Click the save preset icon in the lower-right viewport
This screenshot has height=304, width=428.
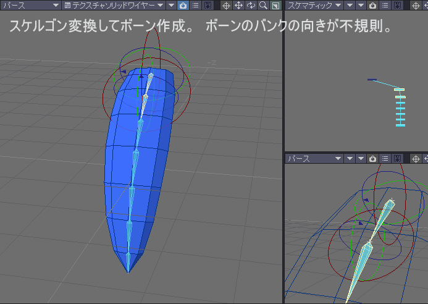(397, 158)
